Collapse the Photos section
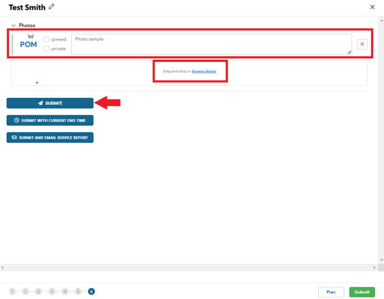 click(x=13, y=26)
